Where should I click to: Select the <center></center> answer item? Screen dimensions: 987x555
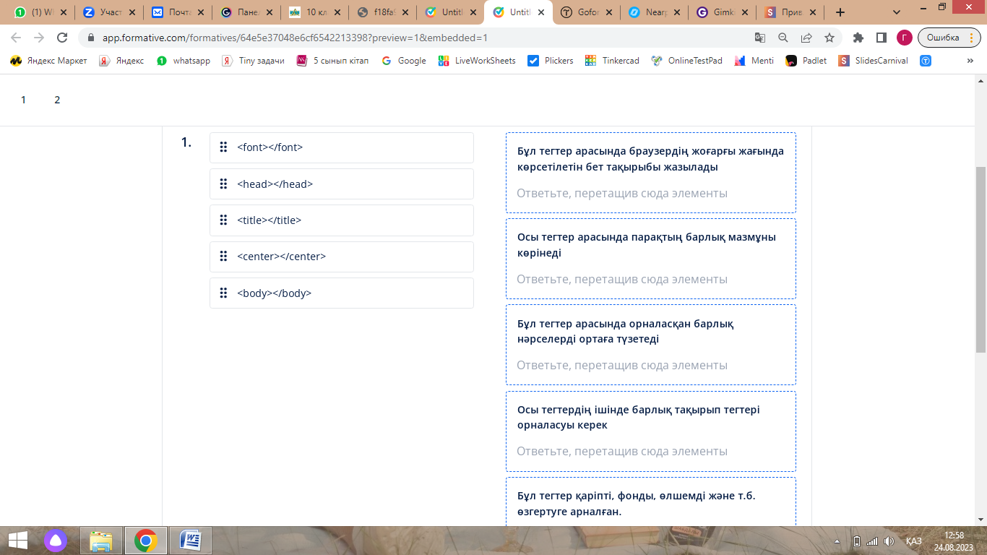coord(342,257)
